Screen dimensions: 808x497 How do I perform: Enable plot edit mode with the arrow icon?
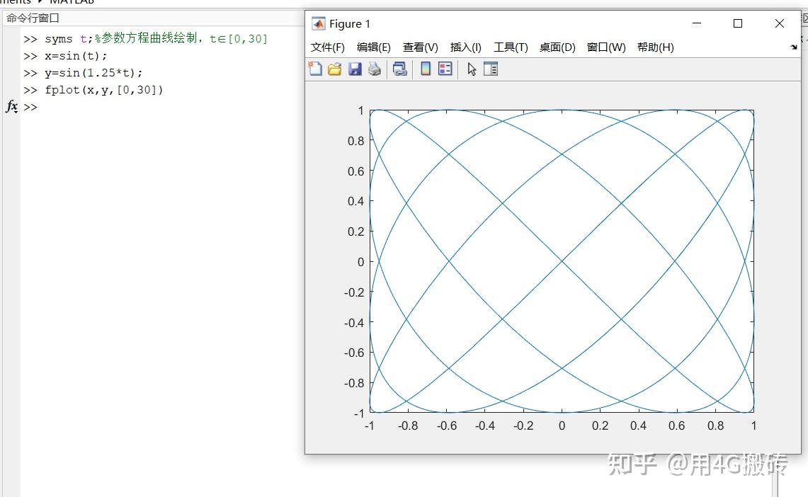[471, 69]
